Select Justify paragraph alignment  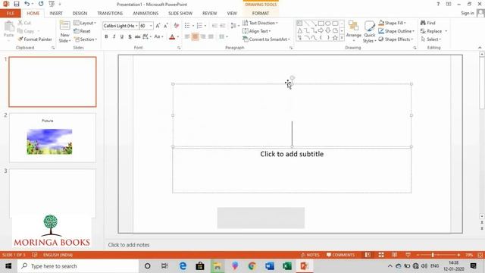(211, 37)
